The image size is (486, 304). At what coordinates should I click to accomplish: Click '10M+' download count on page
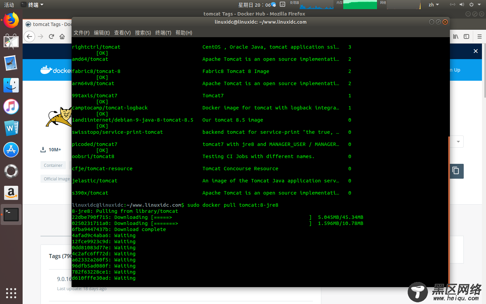coord(55,150)
